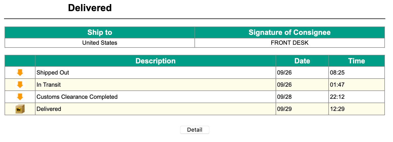Click the Delivered package box icon
Viewport: 393px width, 142px height.
[x=20, y=109]
